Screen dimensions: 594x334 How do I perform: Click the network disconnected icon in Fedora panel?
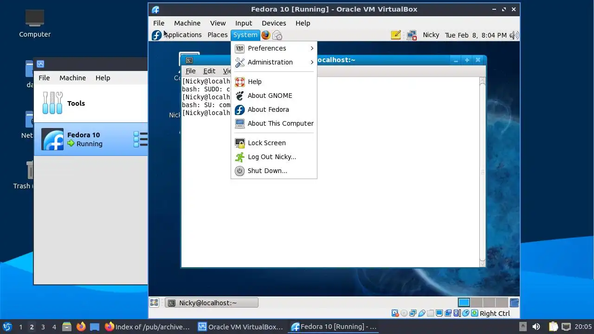pos(412,35)
